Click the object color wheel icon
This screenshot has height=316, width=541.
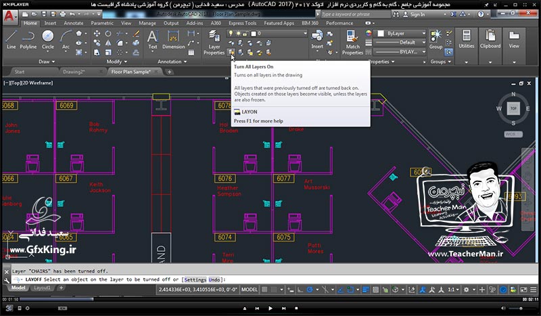coord(369,34)
